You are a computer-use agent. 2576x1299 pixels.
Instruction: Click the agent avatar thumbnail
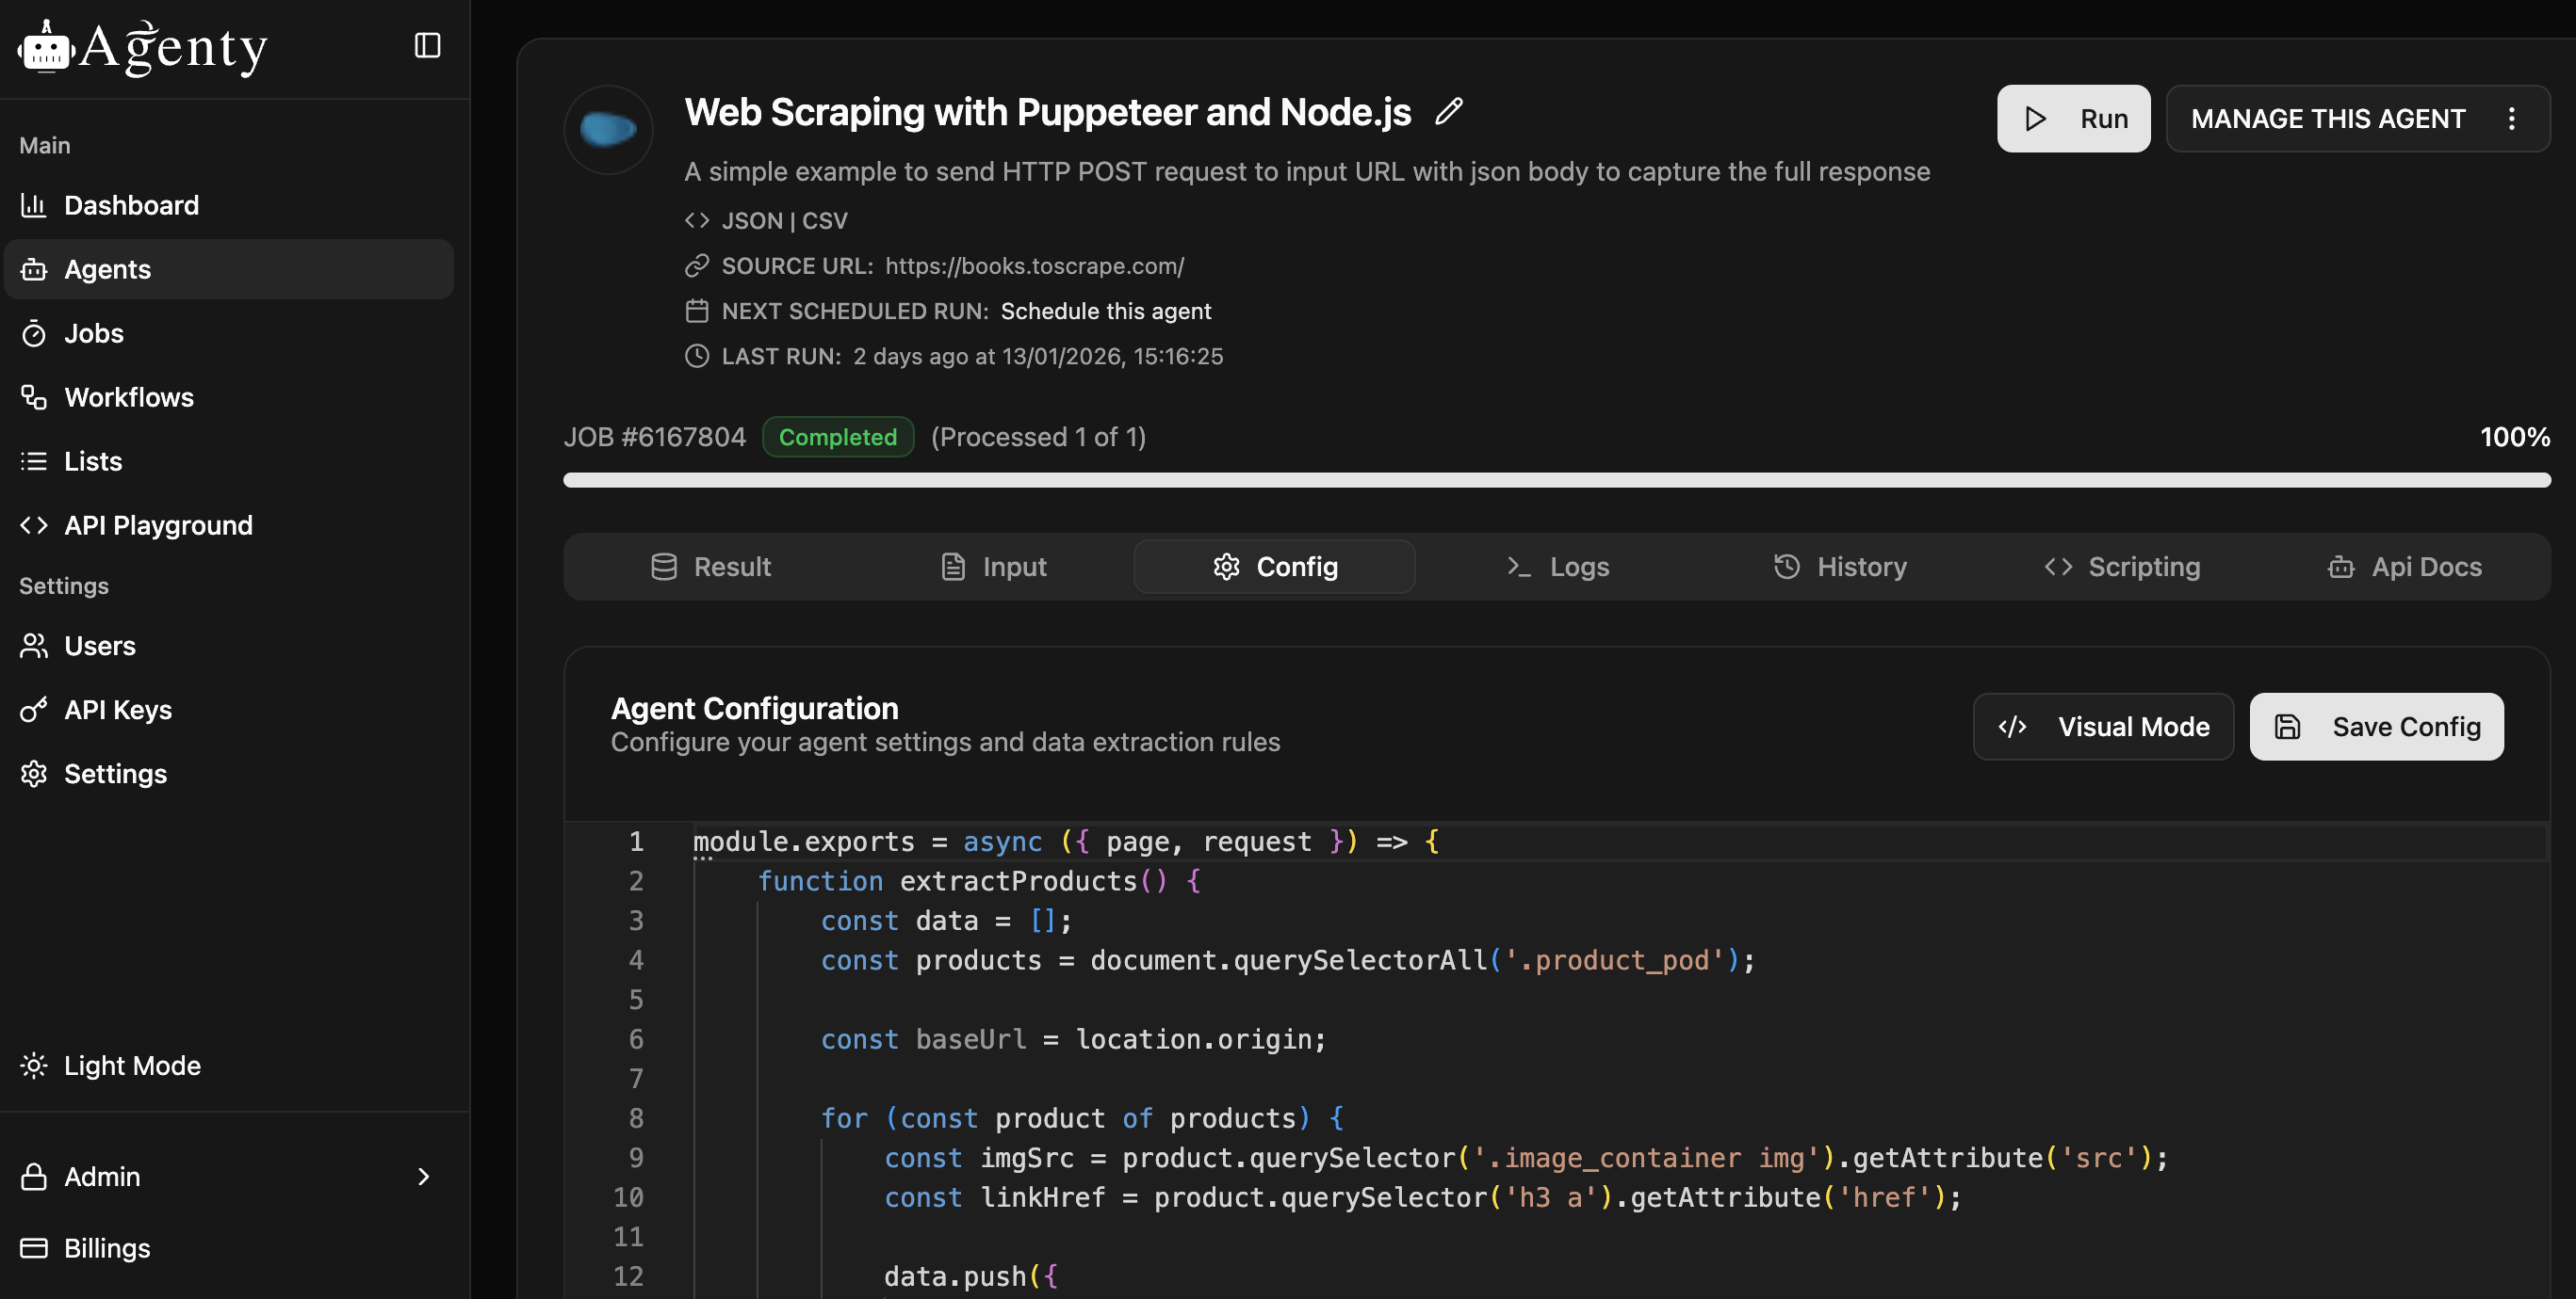pos(608,130)
